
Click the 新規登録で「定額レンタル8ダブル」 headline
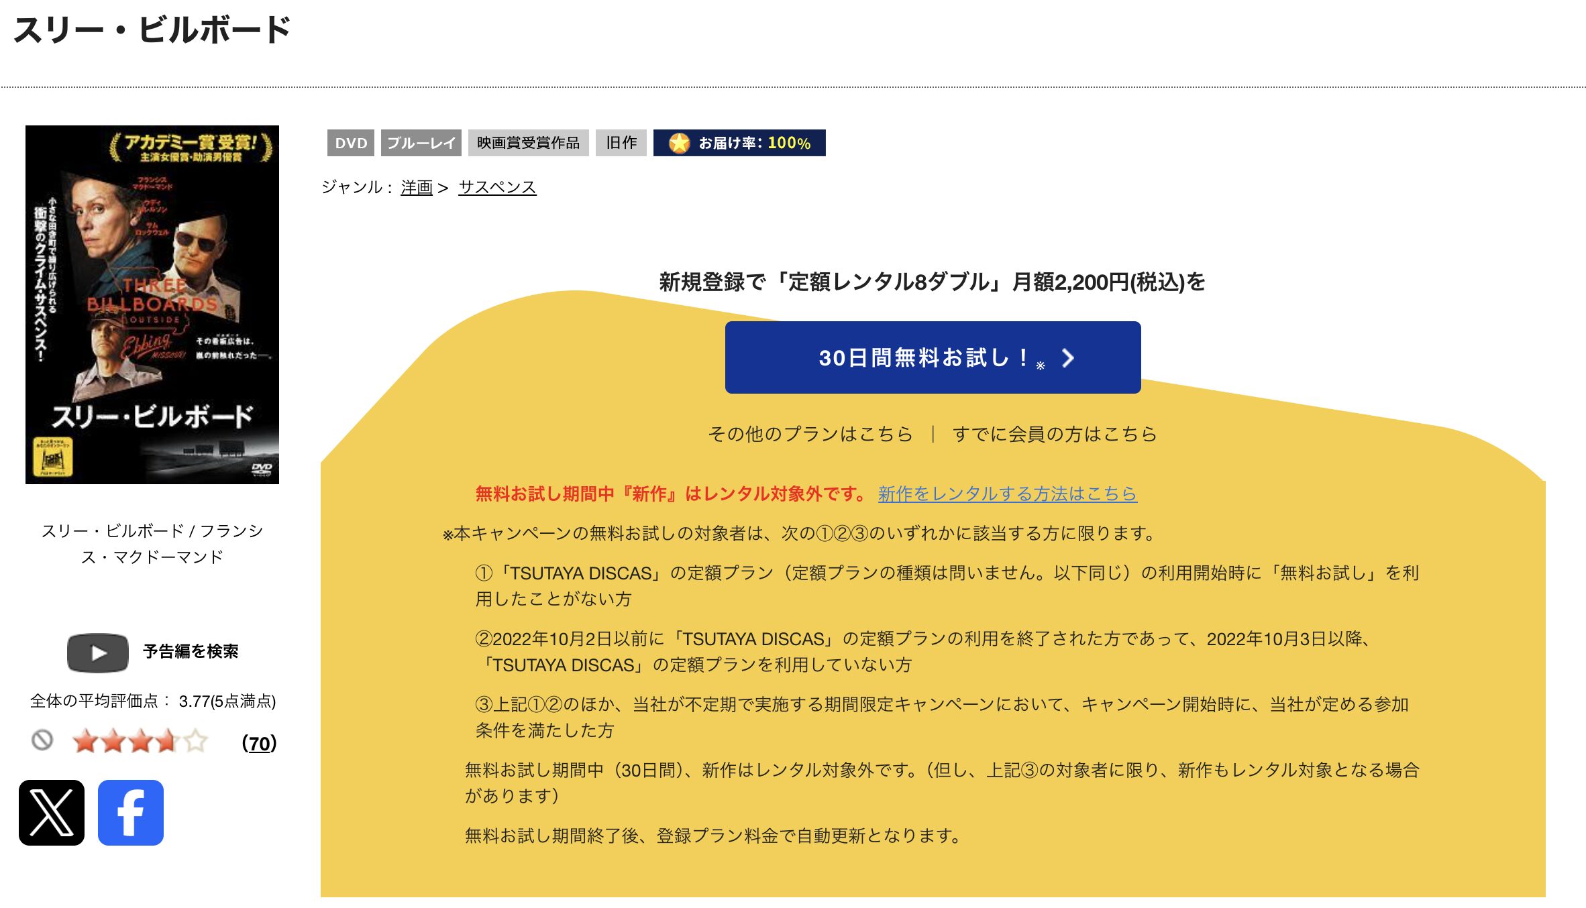click(933, 282)
